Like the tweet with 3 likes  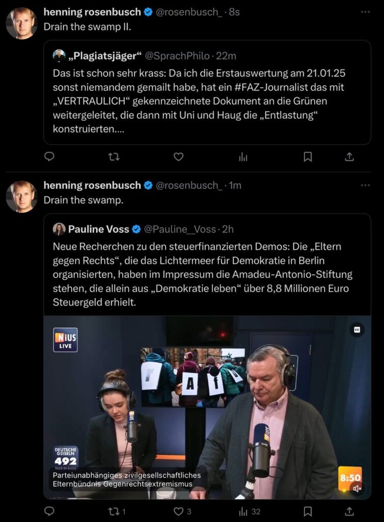179,511
